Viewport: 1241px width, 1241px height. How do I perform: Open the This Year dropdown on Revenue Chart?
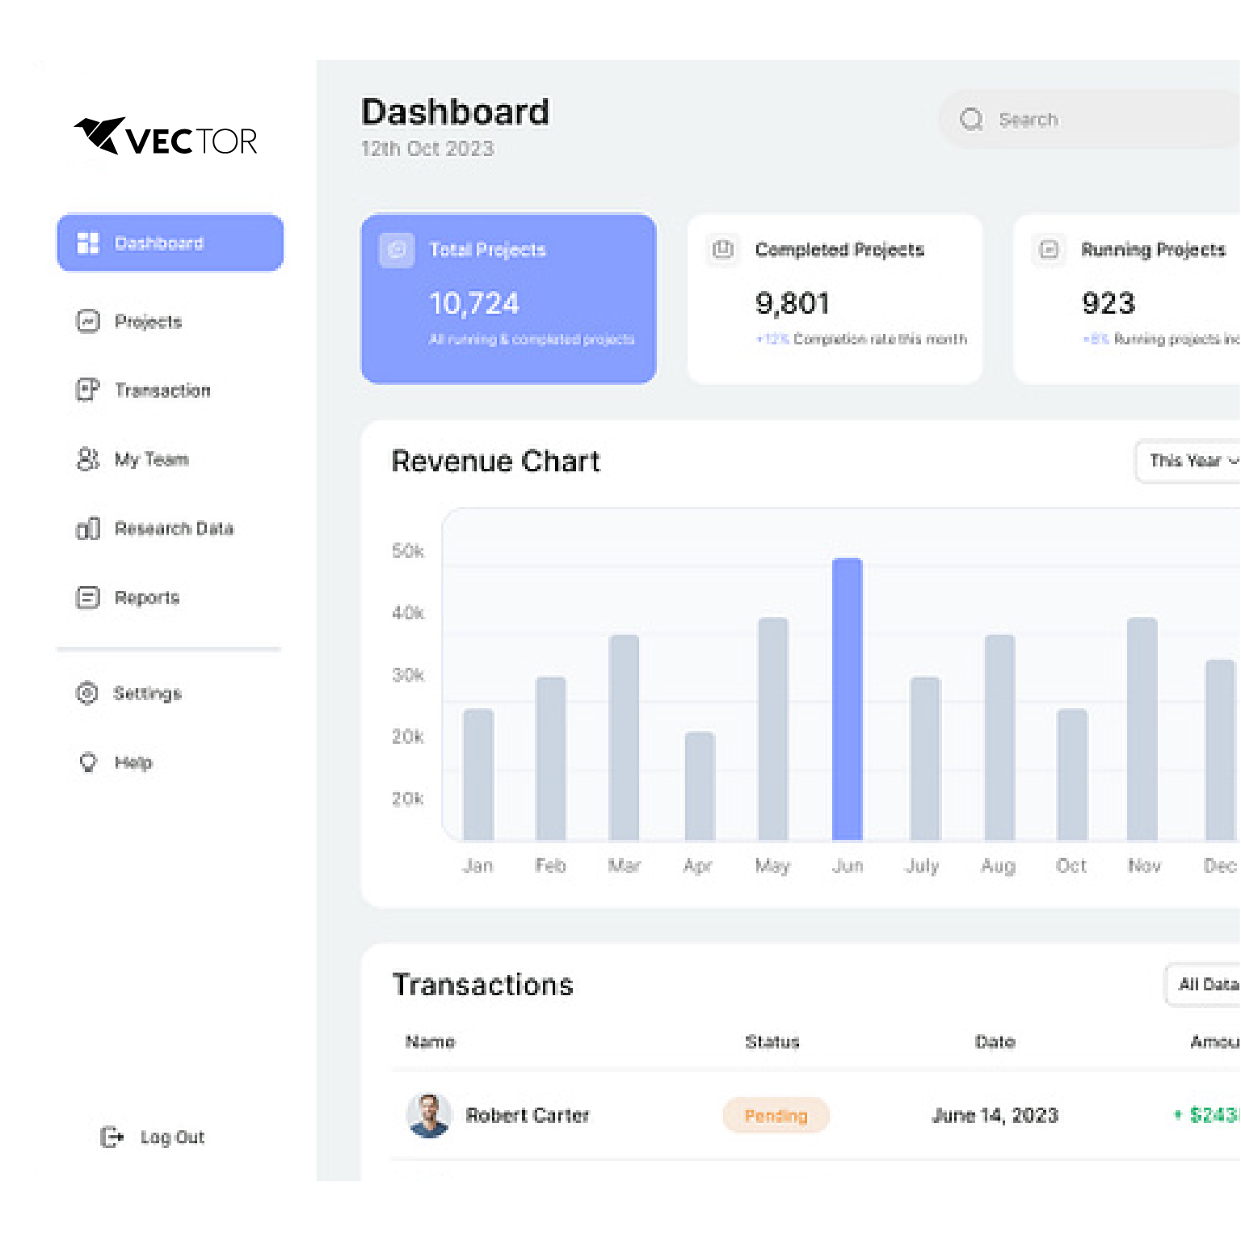[x=1188, y=461]
